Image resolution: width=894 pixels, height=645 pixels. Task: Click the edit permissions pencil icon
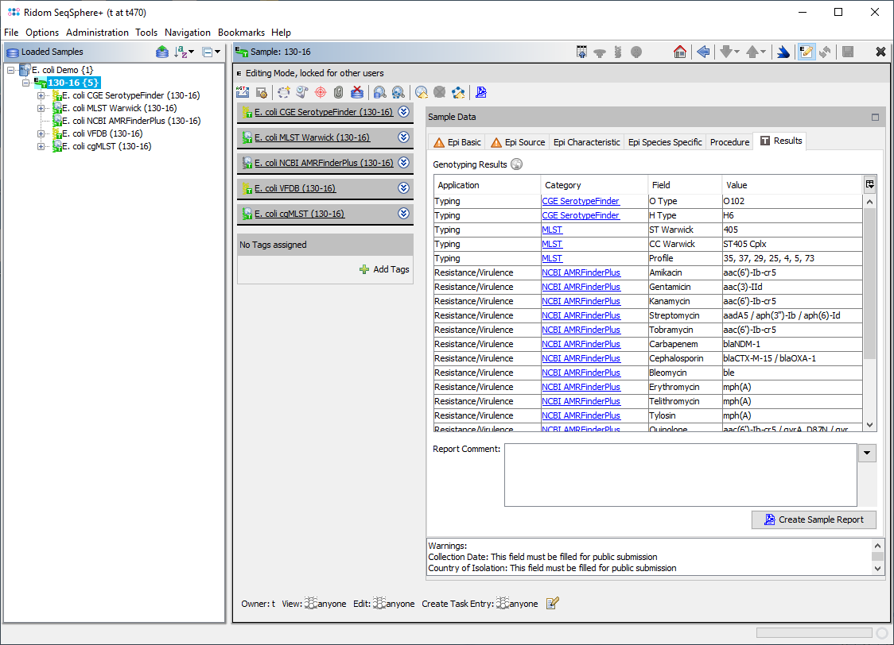pos(553,604)
